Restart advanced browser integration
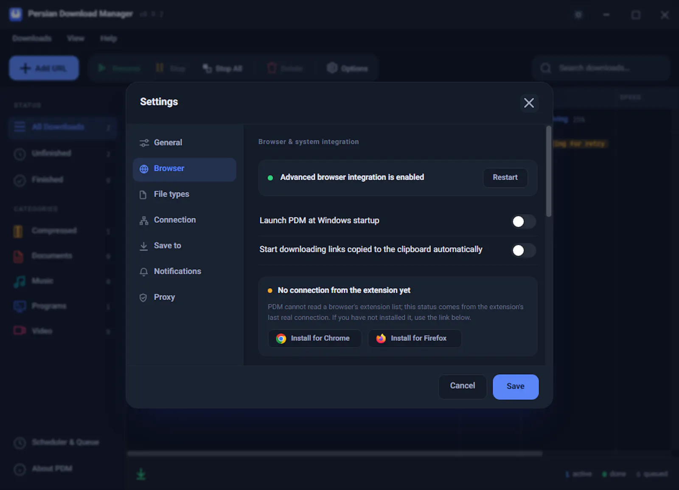Viewport: 679px width, 490px height. [x=505, y=178]
